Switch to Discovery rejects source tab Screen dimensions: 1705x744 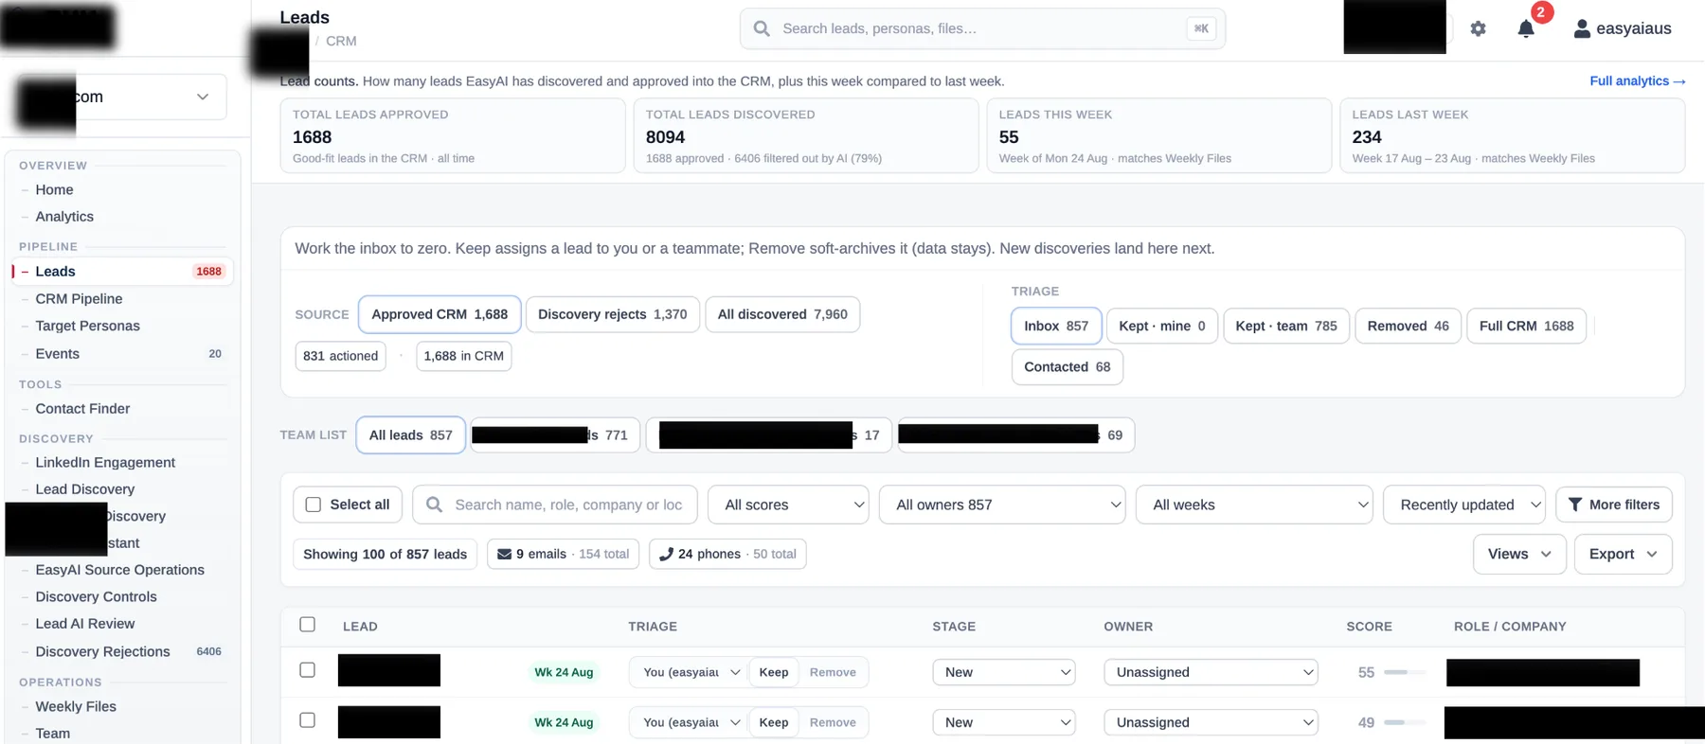(613, 314)
